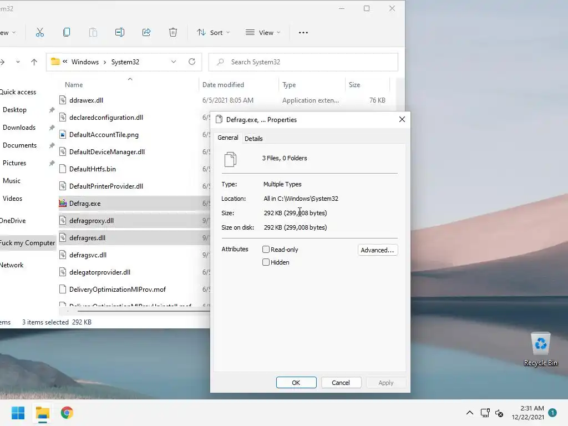Click the multiple files icon in Properties
The width and height of the screenshot is (568, 426).
(230, 159)
